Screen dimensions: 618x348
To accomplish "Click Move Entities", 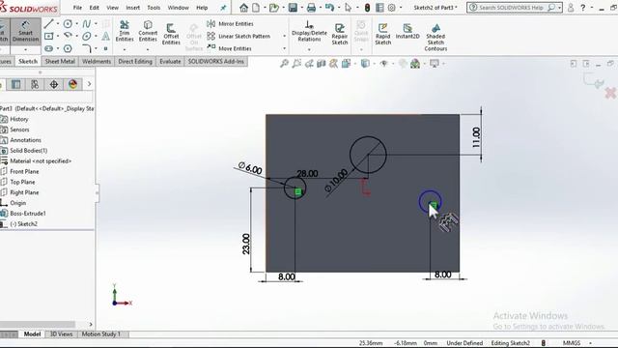I will tap(230, 48).
